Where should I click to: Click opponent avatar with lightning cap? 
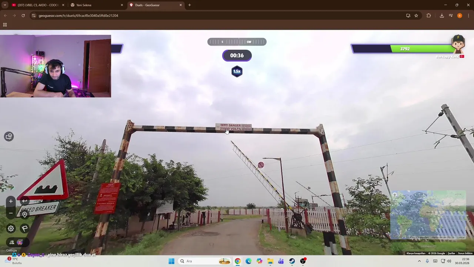(x=458, y=44)
